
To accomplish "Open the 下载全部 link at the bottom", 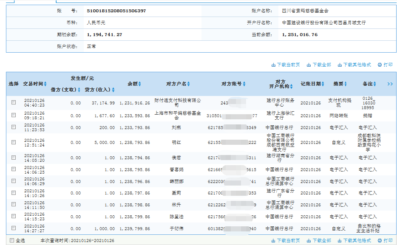I will click(321, 241).
